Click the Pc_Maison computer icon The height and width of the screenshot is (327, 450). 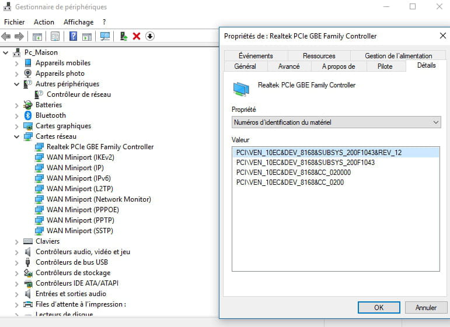point(17,52)
